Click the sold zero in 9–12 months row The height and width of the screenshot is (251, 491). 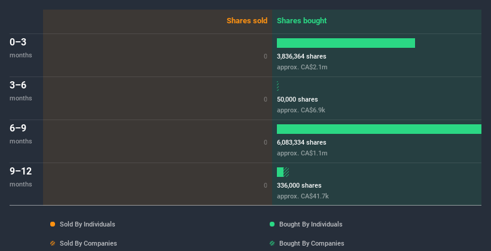[x=266, y=185]
